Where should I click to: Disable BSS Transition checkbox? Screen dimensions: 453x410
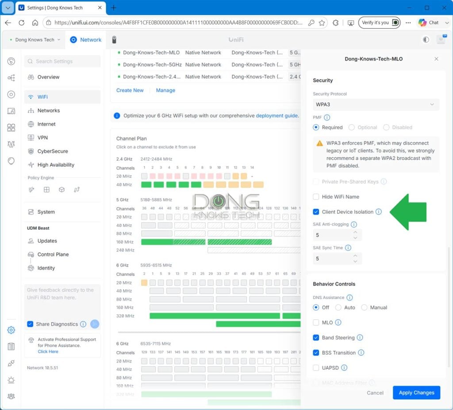pyautogui.click(x=316, y=353)
